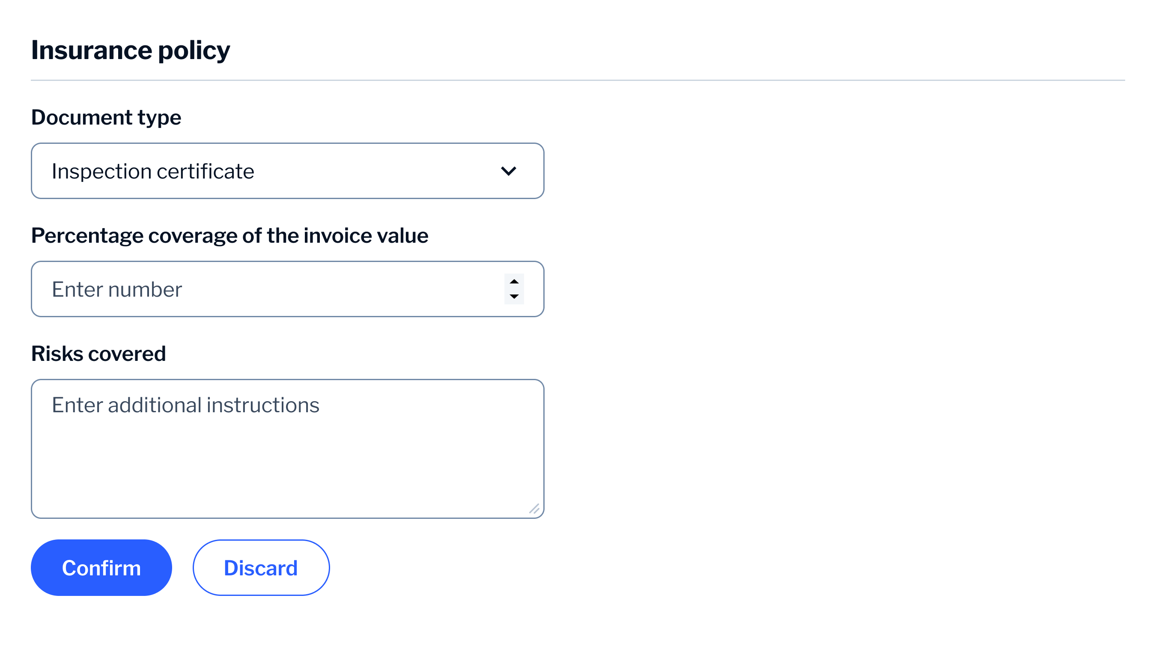The width and height of the screenshot is (1156, 646).
Task: Click the "Risks covered" field label
Action: (x=98, y=354)
